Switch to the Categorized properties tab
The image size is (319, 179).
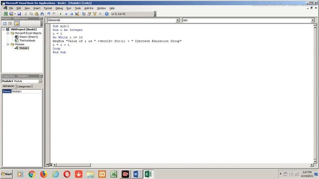click(24, 87)
